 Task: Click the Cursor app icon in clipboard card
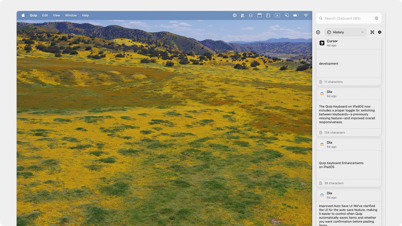coord(322,43)
